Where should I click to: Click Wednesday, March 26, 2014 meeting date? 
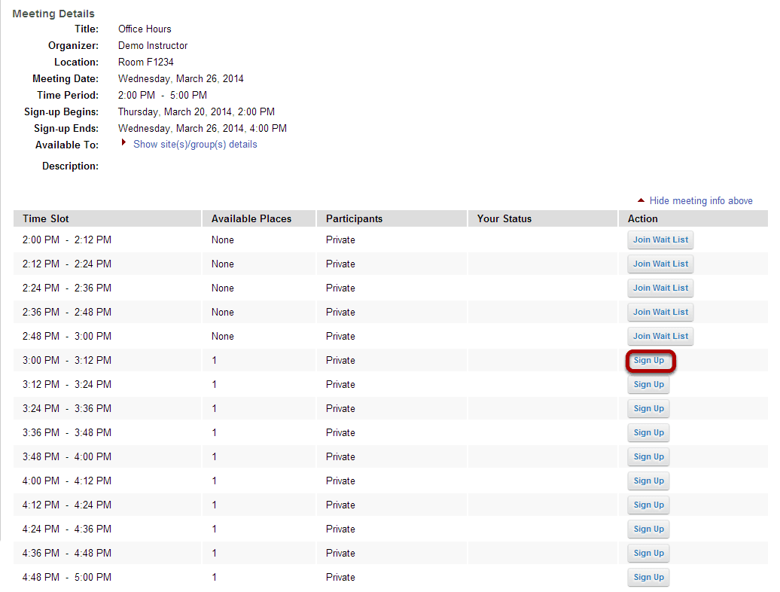(181, 78)
